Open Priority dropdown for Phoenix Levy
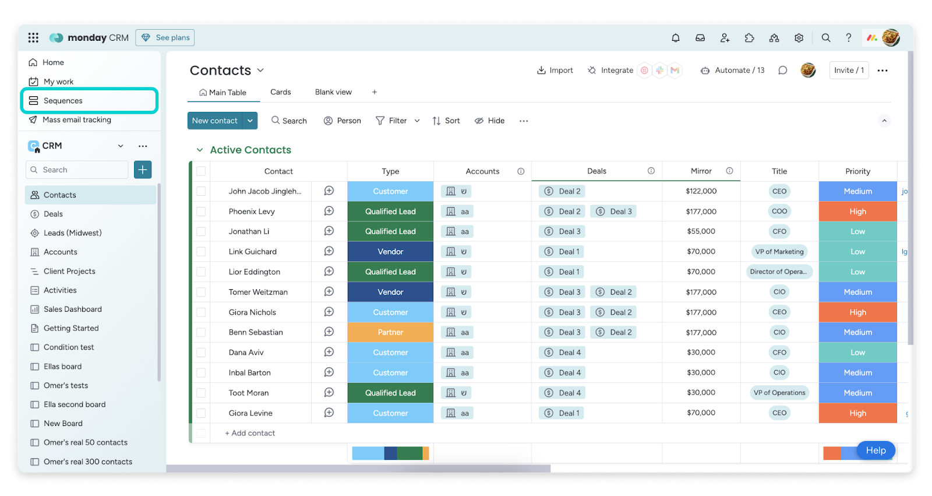932x496 pixels. [x=858, y=212]
